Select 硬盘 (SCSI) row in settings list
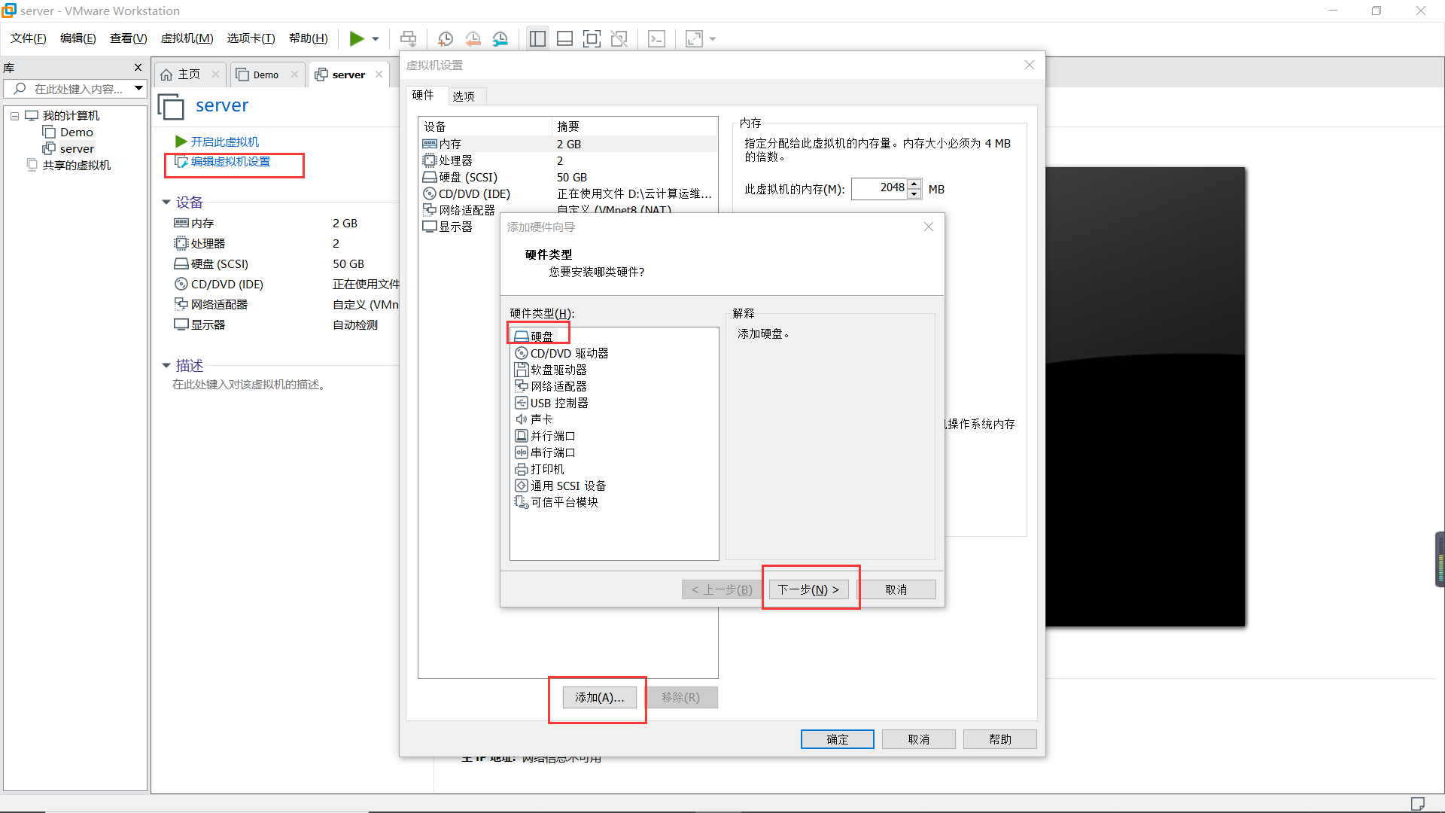This screenshot has width=1445, height=813. [x=568, y=177]
